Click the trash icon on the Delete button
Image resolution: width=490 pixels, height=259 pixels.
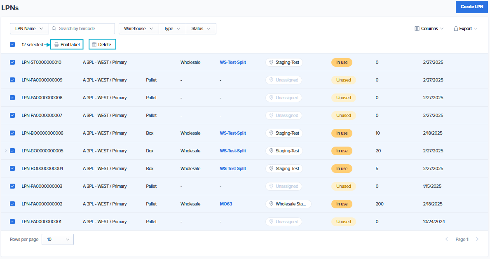(94, 44)
